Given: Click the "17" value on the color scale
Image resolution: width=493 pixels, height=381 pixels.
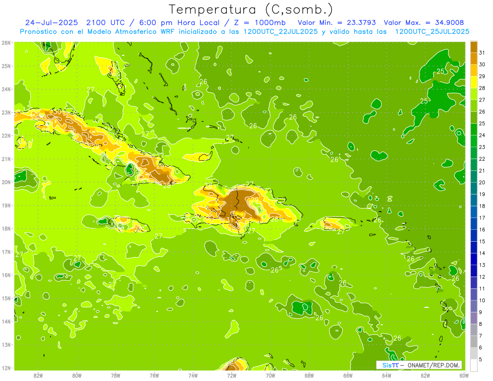Looking at the screenshot, I should (482, 218).
